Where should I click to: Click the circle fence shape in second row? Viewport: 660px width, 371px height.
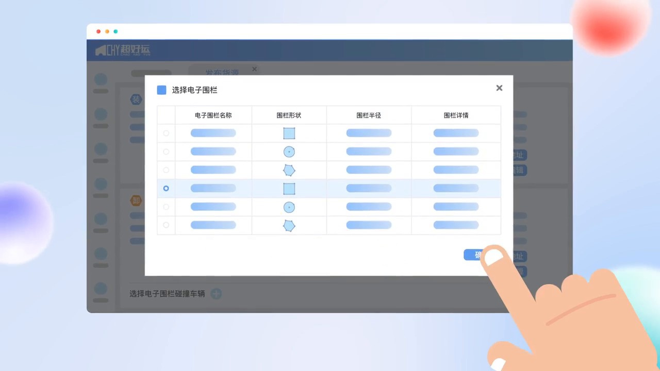289,152
